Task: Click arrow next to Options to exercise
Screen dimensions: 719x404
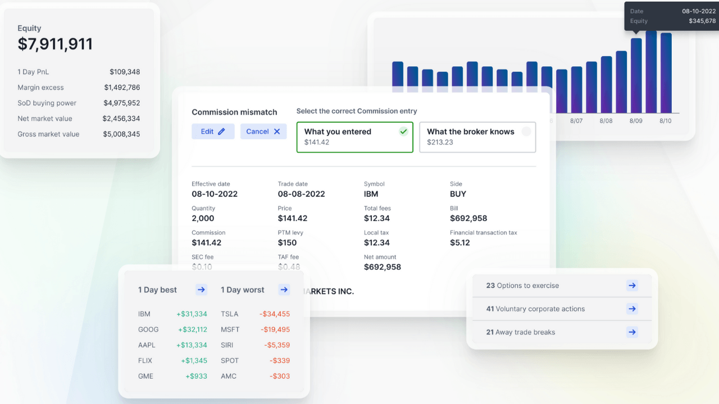Action: [632, 286]
